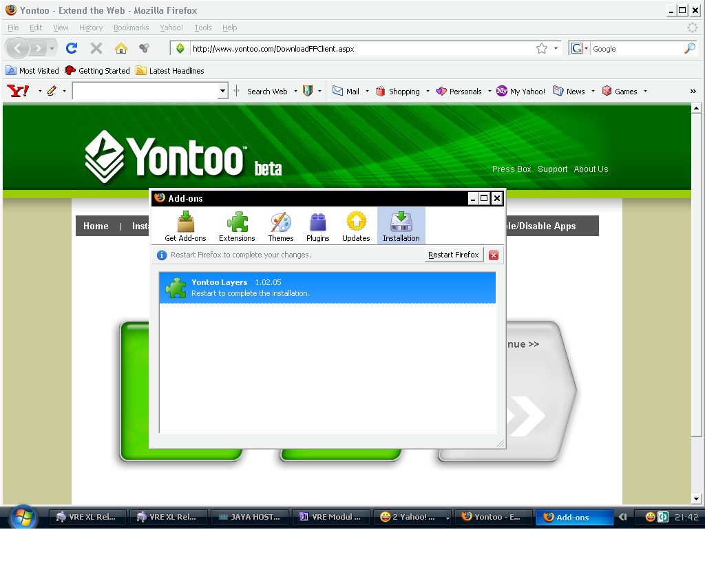Open the Help menu
This screenshot has width=705, height=563.
tap(229, 28)
